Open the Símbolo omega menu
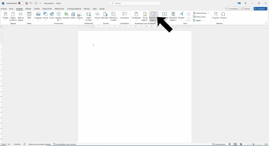 [223, 17]
